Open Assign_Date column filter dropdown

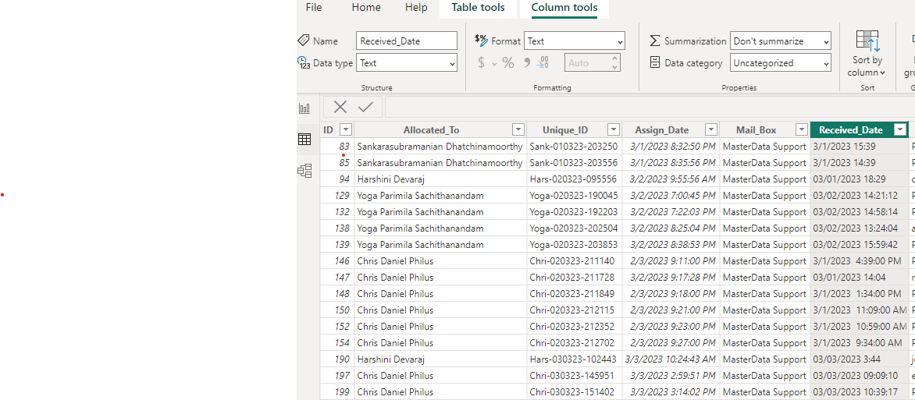click(710, 130)
